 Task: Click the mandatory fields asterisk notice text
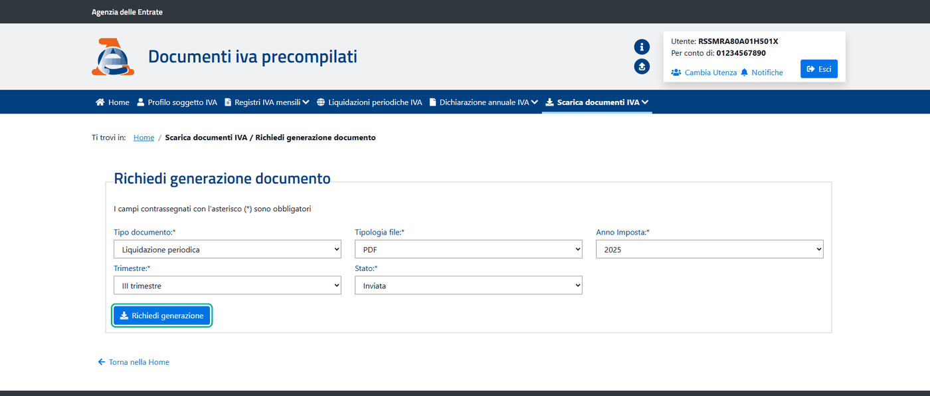pyautogui.click(x=213, y=209)
